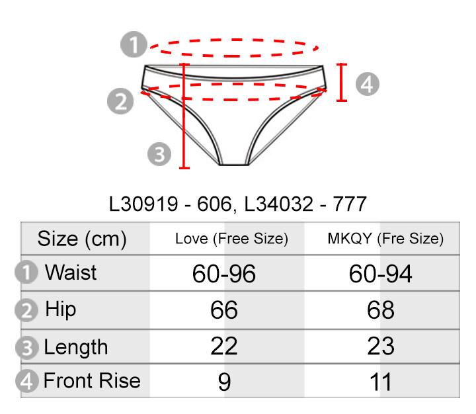Click the number 2 badge in the Hip row
The height and width of the screenshot is (414, 476).
coord(26,310)
